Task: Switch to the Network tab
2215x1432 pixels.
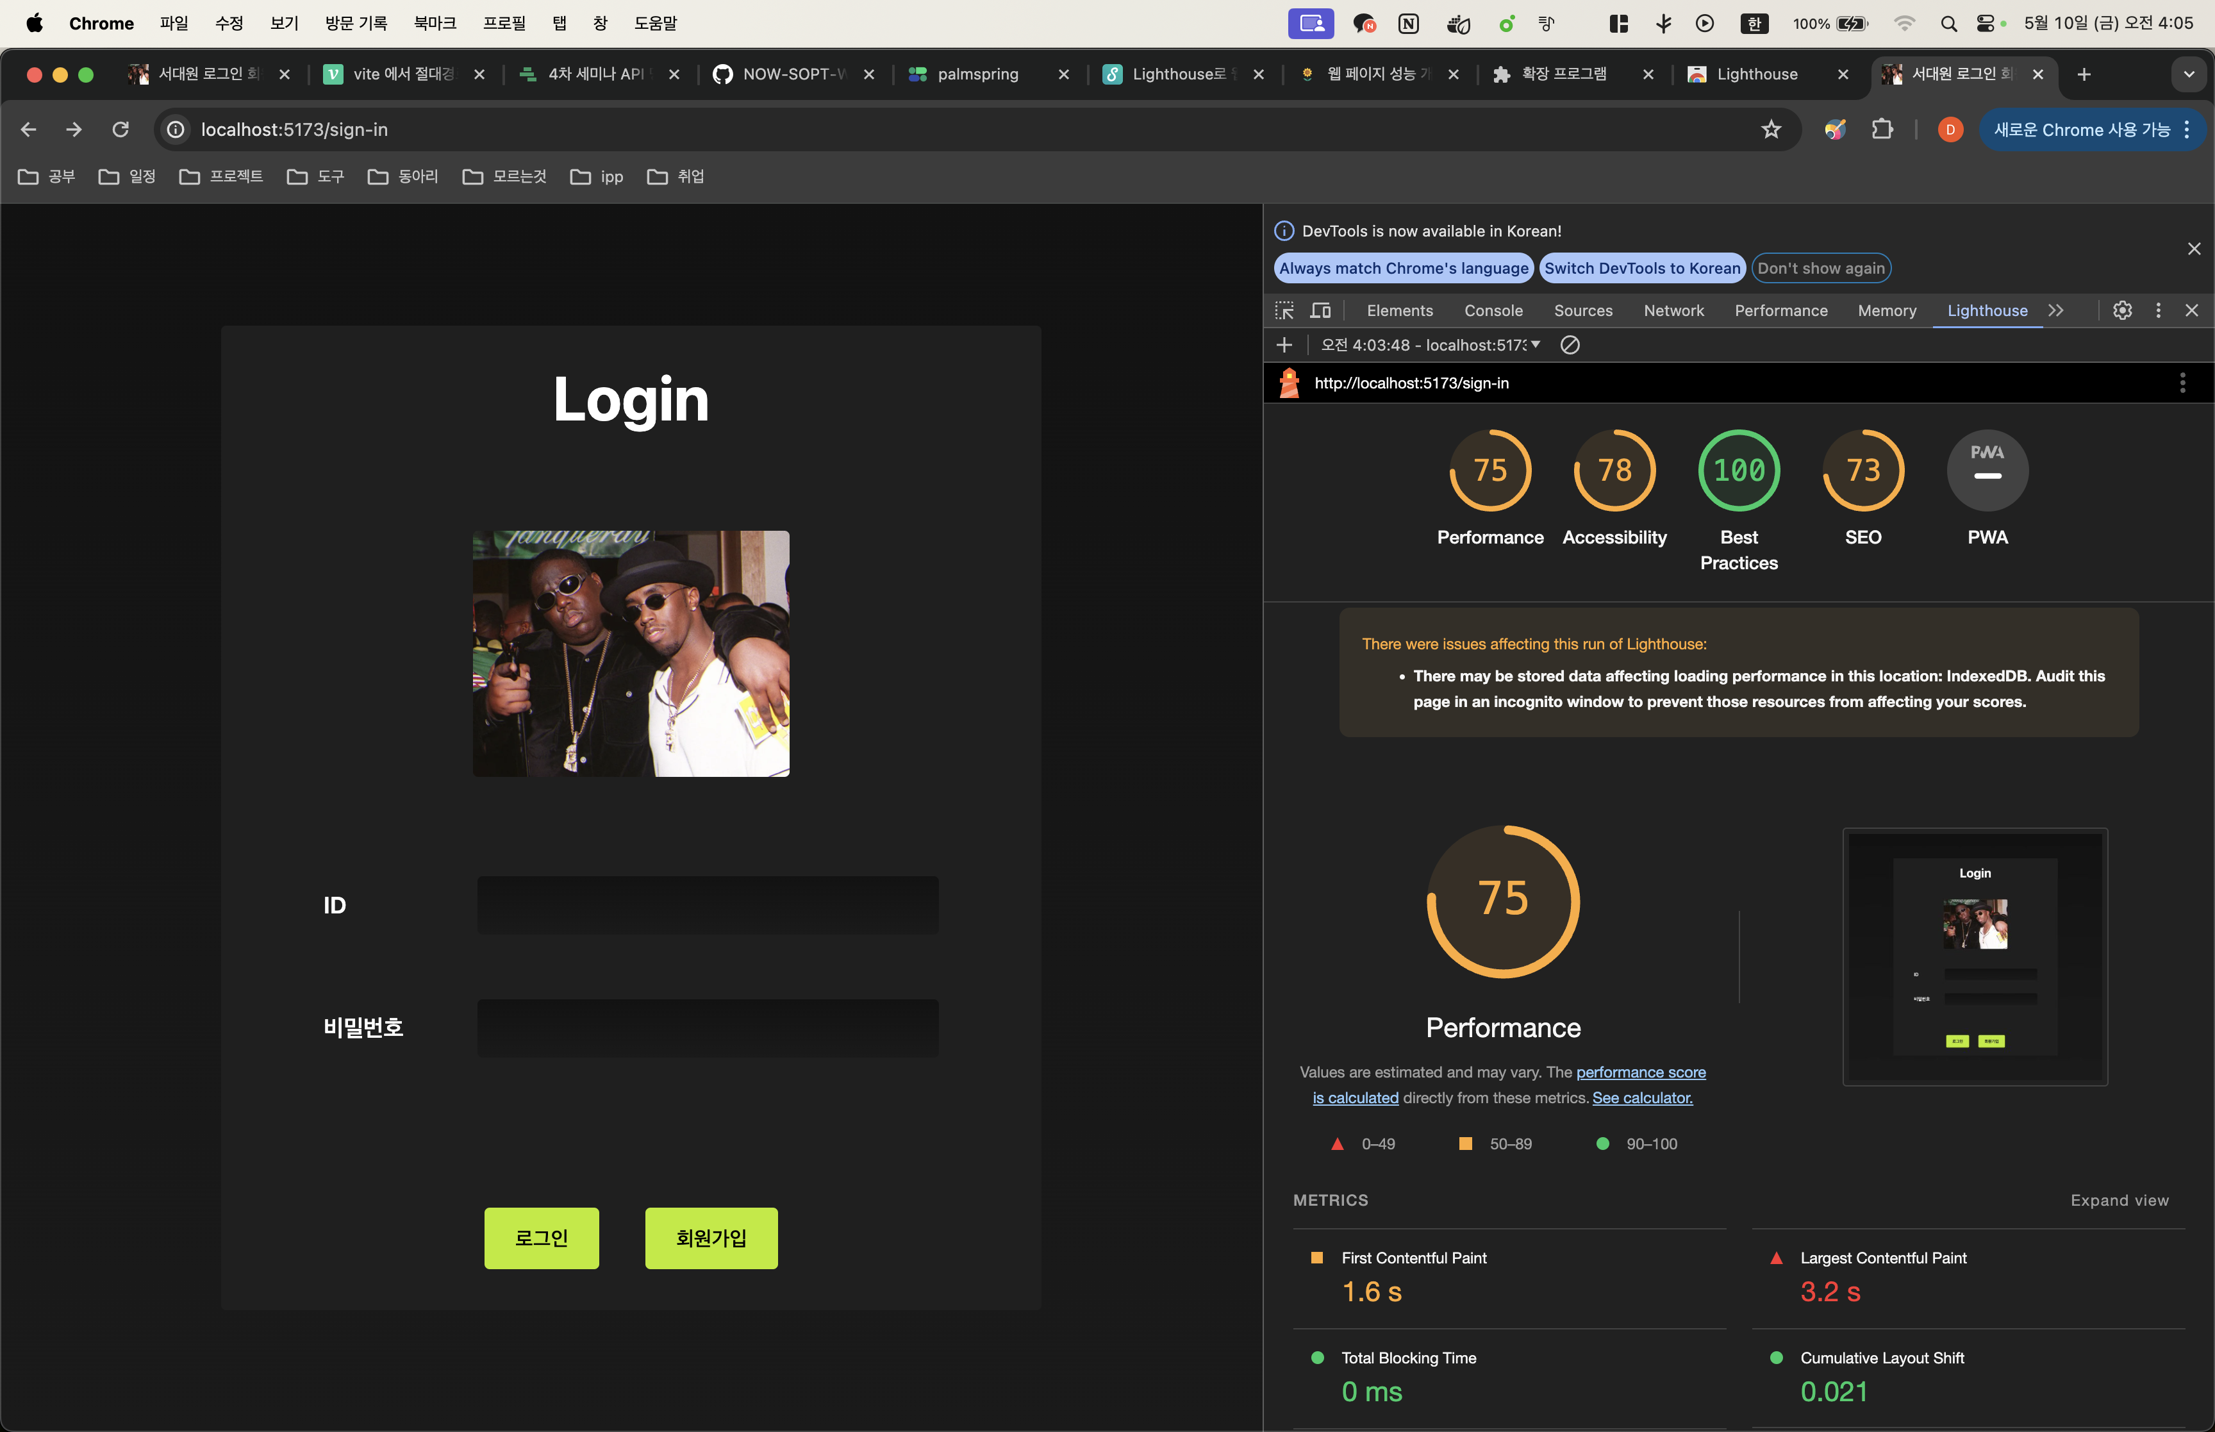Action: click(x=1673, y=311)
